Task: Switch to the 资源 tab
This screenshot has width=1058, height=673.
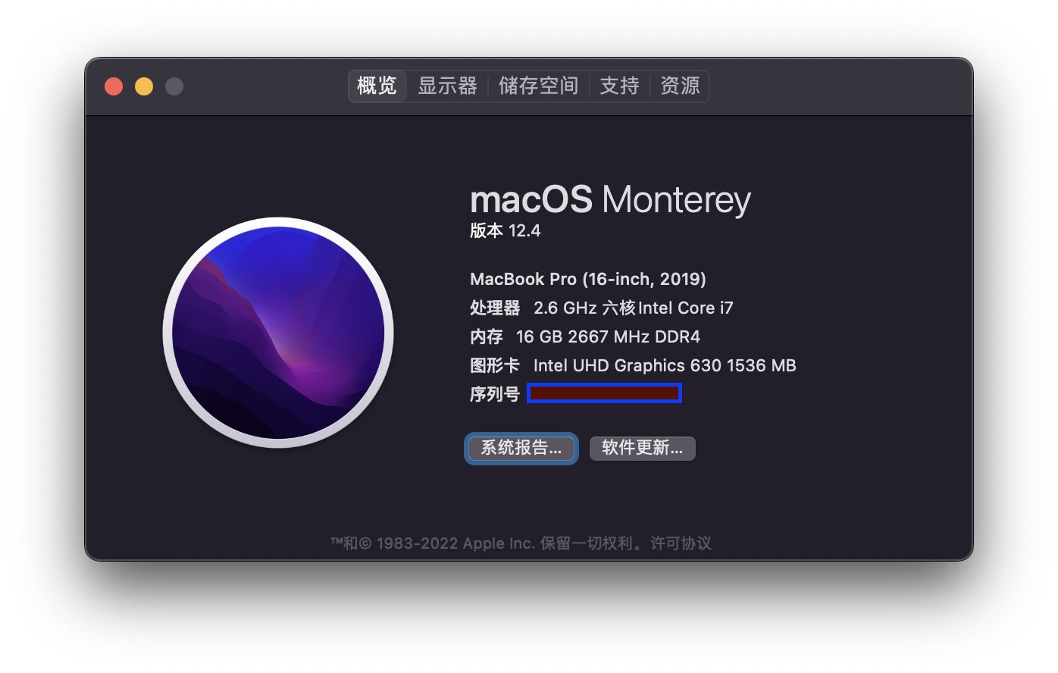Action: tap(680, 86)
